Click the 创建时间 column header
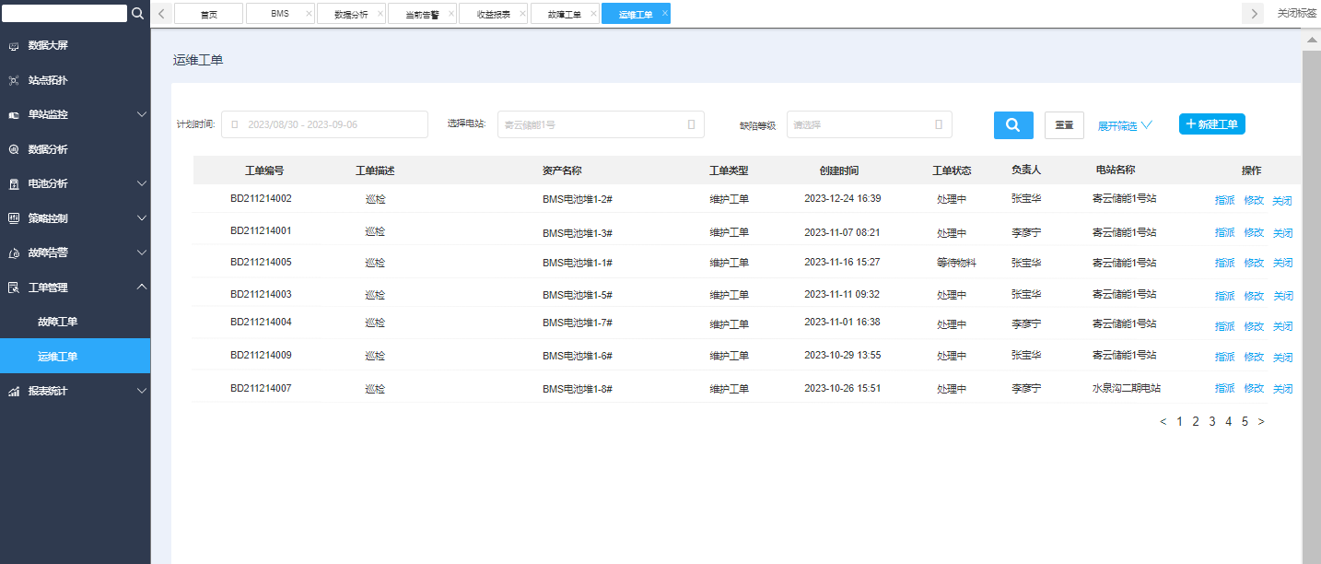This screenshot has height=564, width=1321. [839, 170]
